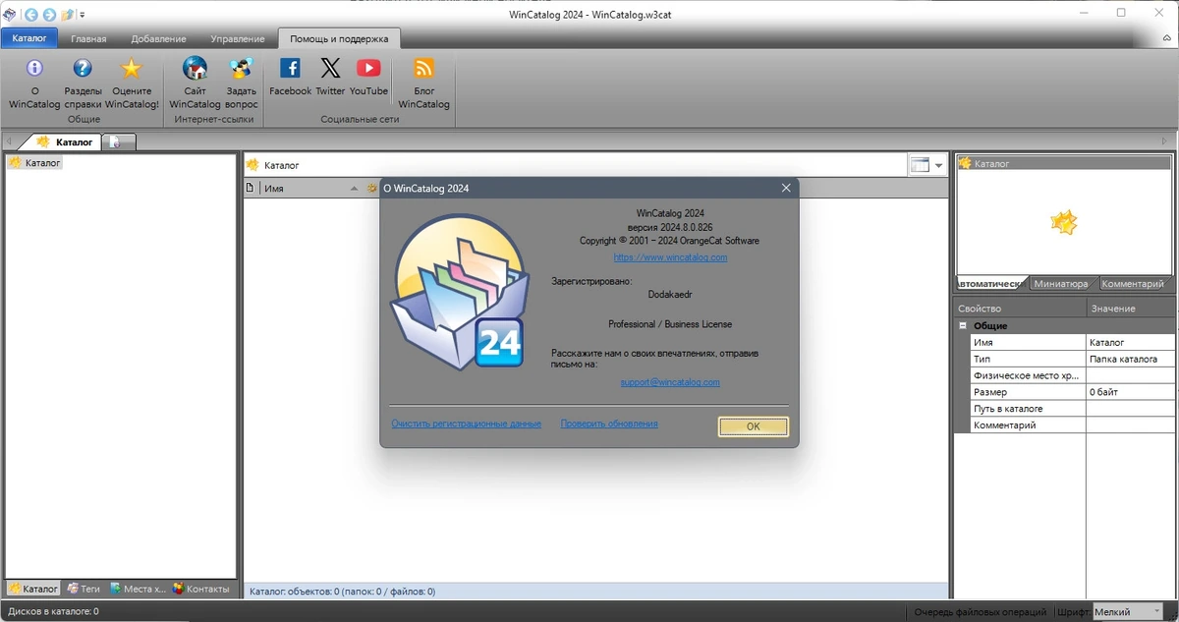Open the О WinCatalog info button
This screenshot has width=1179, height=622.
(x=34, y=83)
